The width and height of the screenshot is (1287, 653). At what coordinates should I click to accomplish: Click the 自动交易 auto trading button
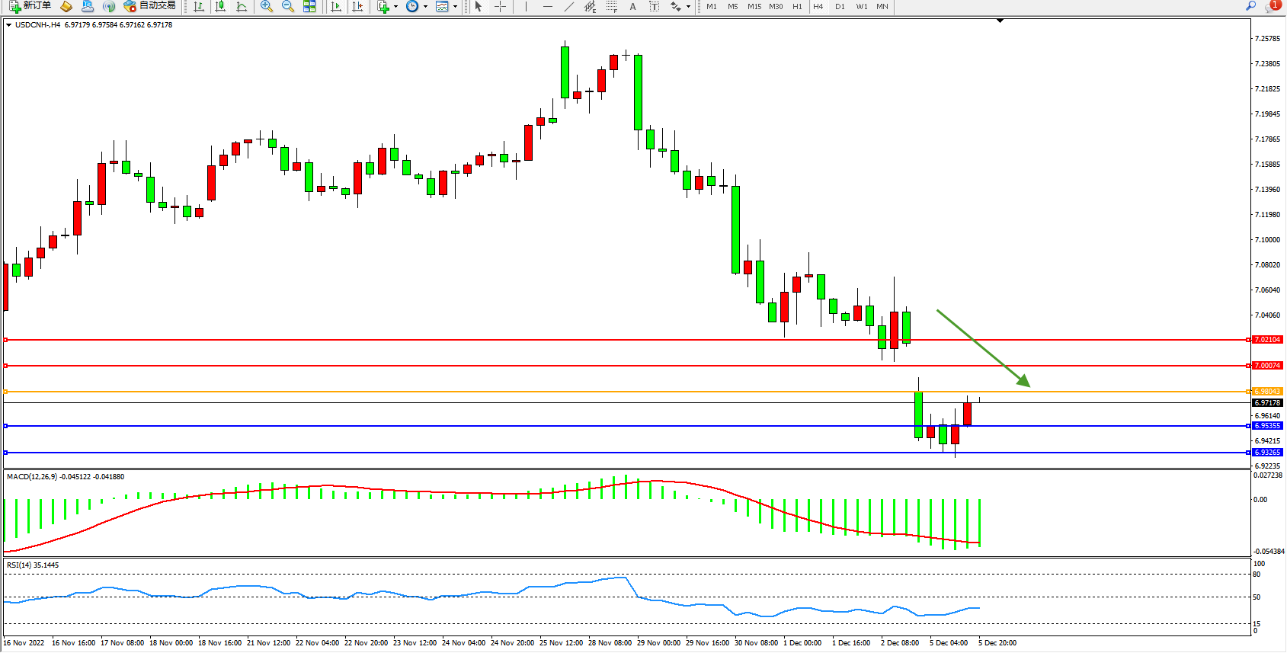[150, 6]
